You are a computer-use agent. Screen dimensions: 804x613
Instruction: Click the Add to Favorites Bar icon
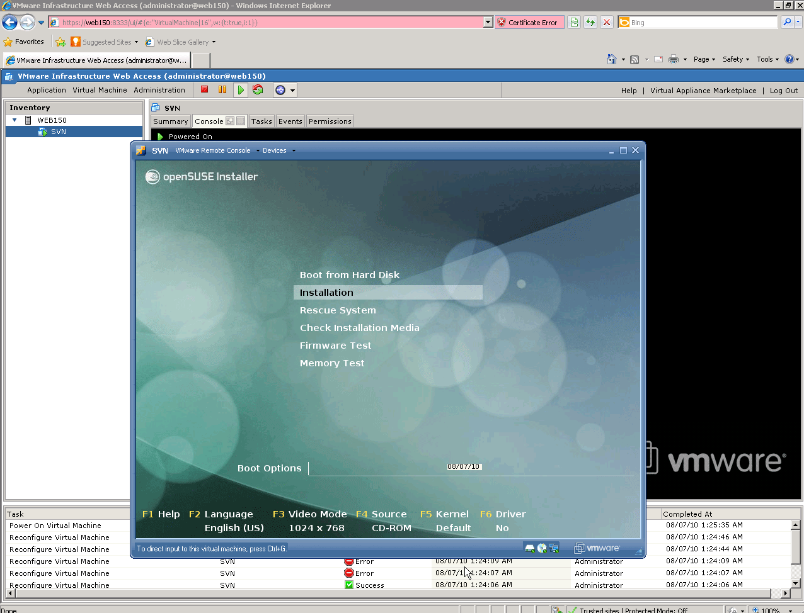point(60,42)
